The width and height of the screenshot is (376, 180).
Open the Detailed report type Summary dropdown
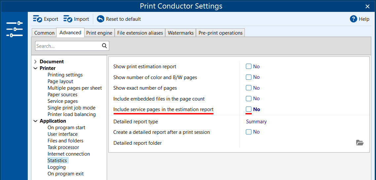click(256, 122)
